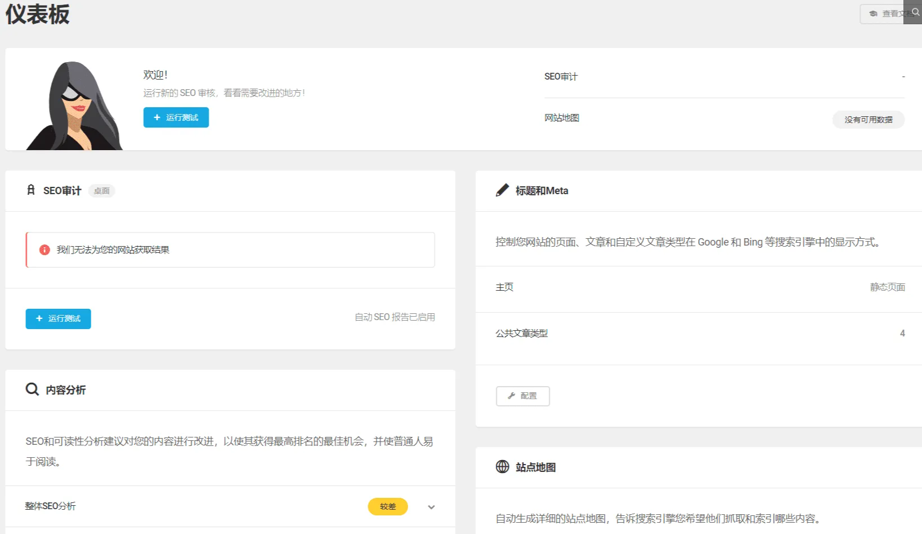
Task: Click the yellow 较差 rating badge
Action: 388,506
